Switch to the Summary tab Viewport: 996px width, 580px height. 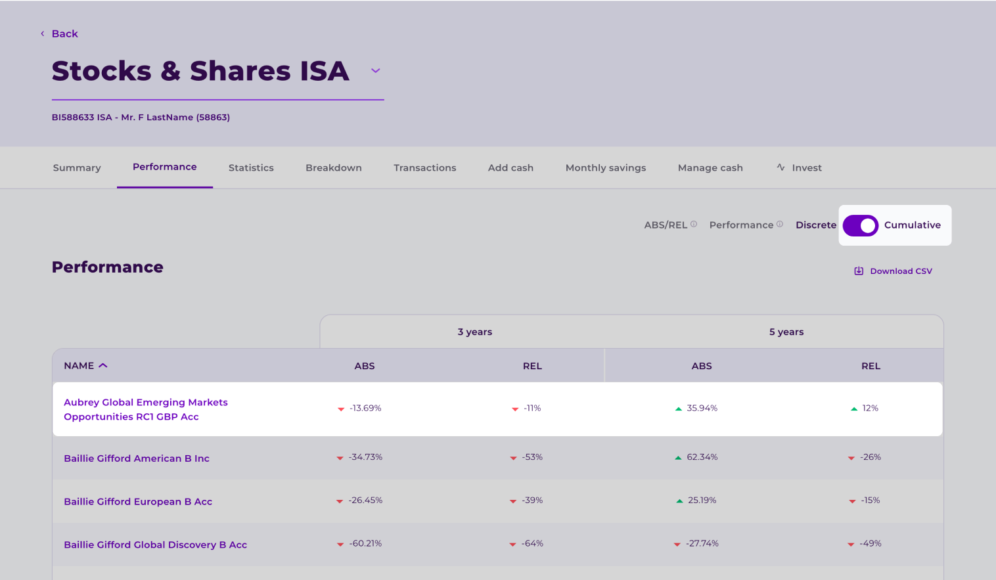coord(77,168)
